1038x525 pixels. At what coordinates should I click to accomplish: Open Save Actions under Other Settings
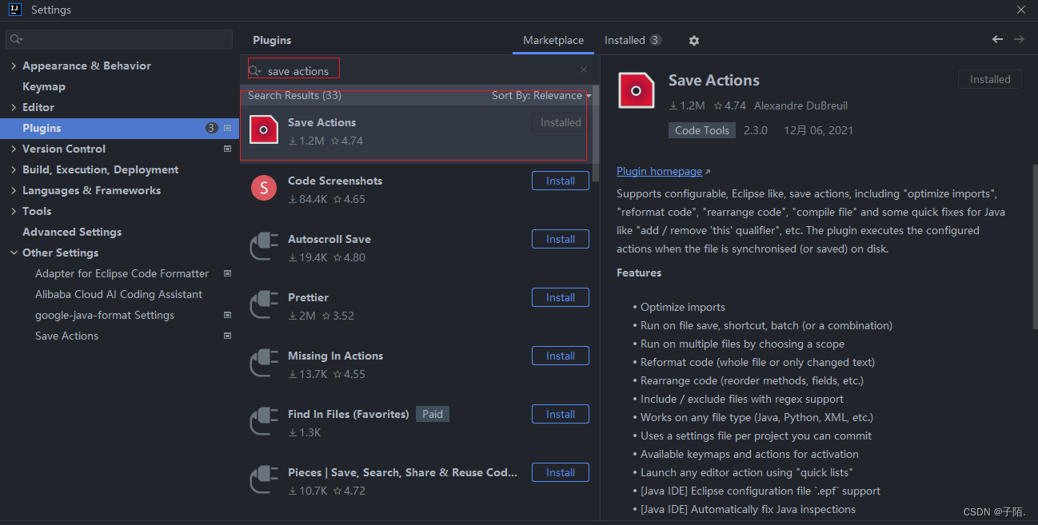66,336
